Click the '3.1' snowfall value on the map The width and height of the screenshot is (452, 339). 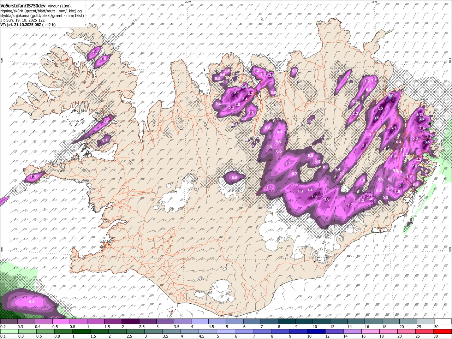coord(393,128)
